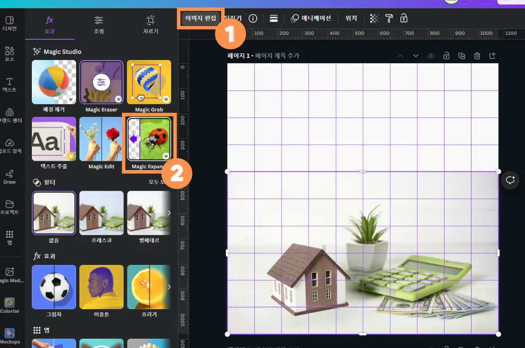This screenshot has height=348, width=525.
Task: Hide page 1 with the eye icon
Action: pos(431,56)
